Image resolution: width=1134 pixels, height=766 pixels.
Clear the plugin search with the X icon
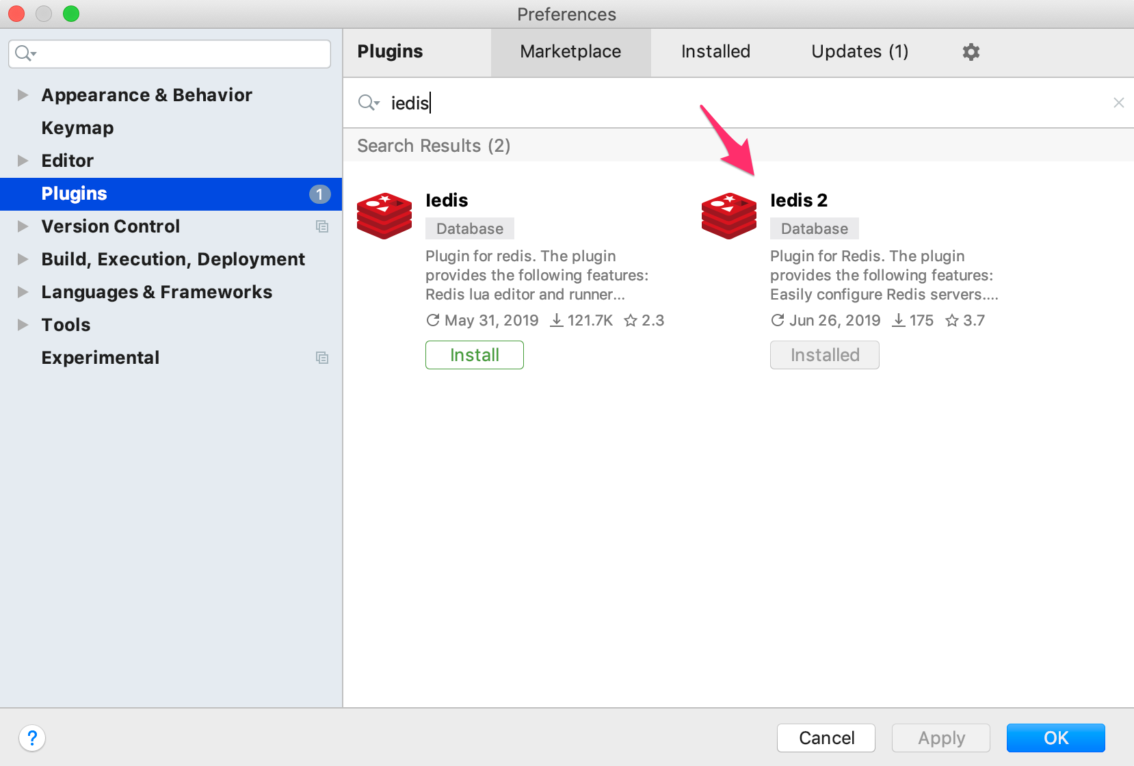coord(1118,103)
